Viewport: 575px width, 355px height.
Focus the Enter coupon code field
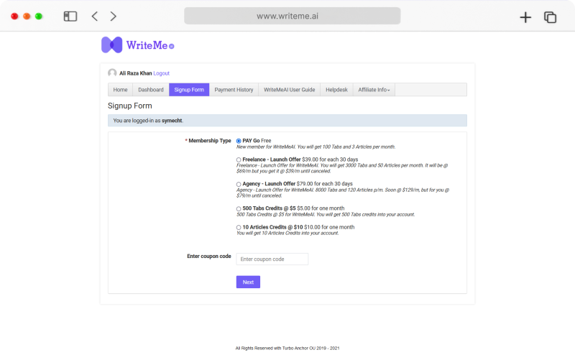[x=272, y=259]
